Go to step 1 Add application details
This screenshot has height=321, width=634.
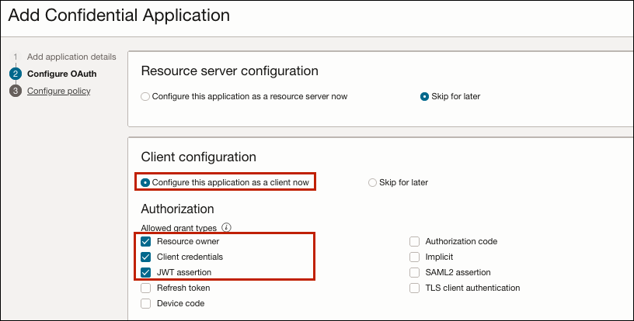point(71,57)
